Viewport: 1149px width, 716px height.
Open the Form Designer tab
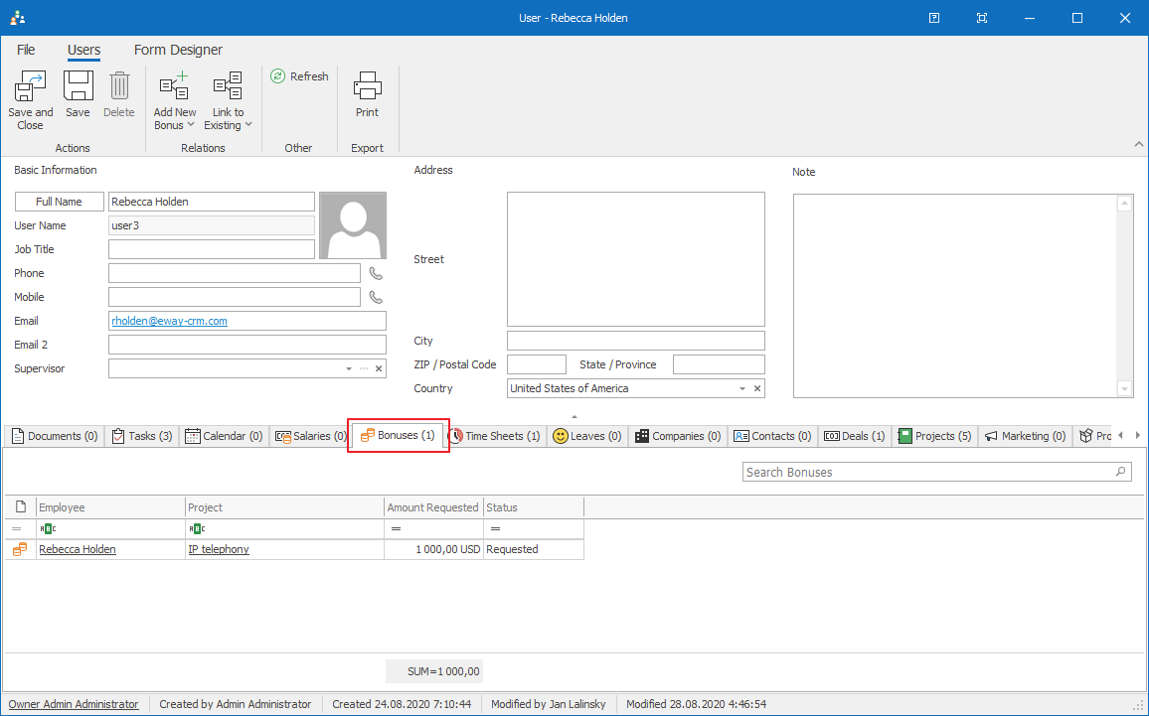coord(178,50)
